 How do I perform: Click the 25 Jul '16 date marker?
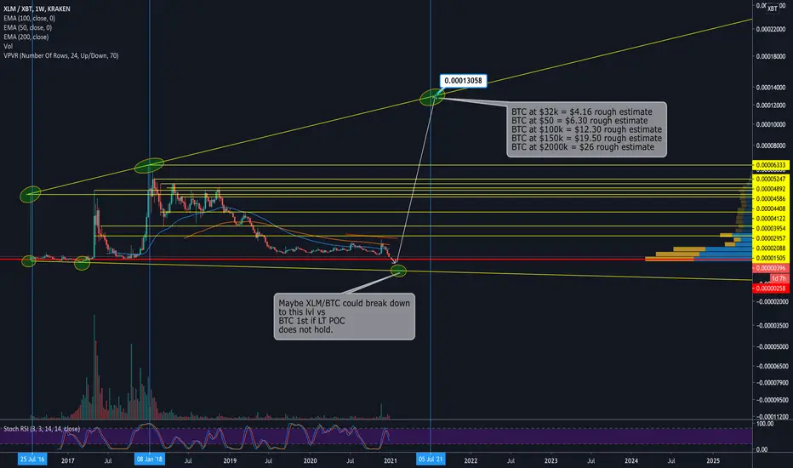click(31, 459)
